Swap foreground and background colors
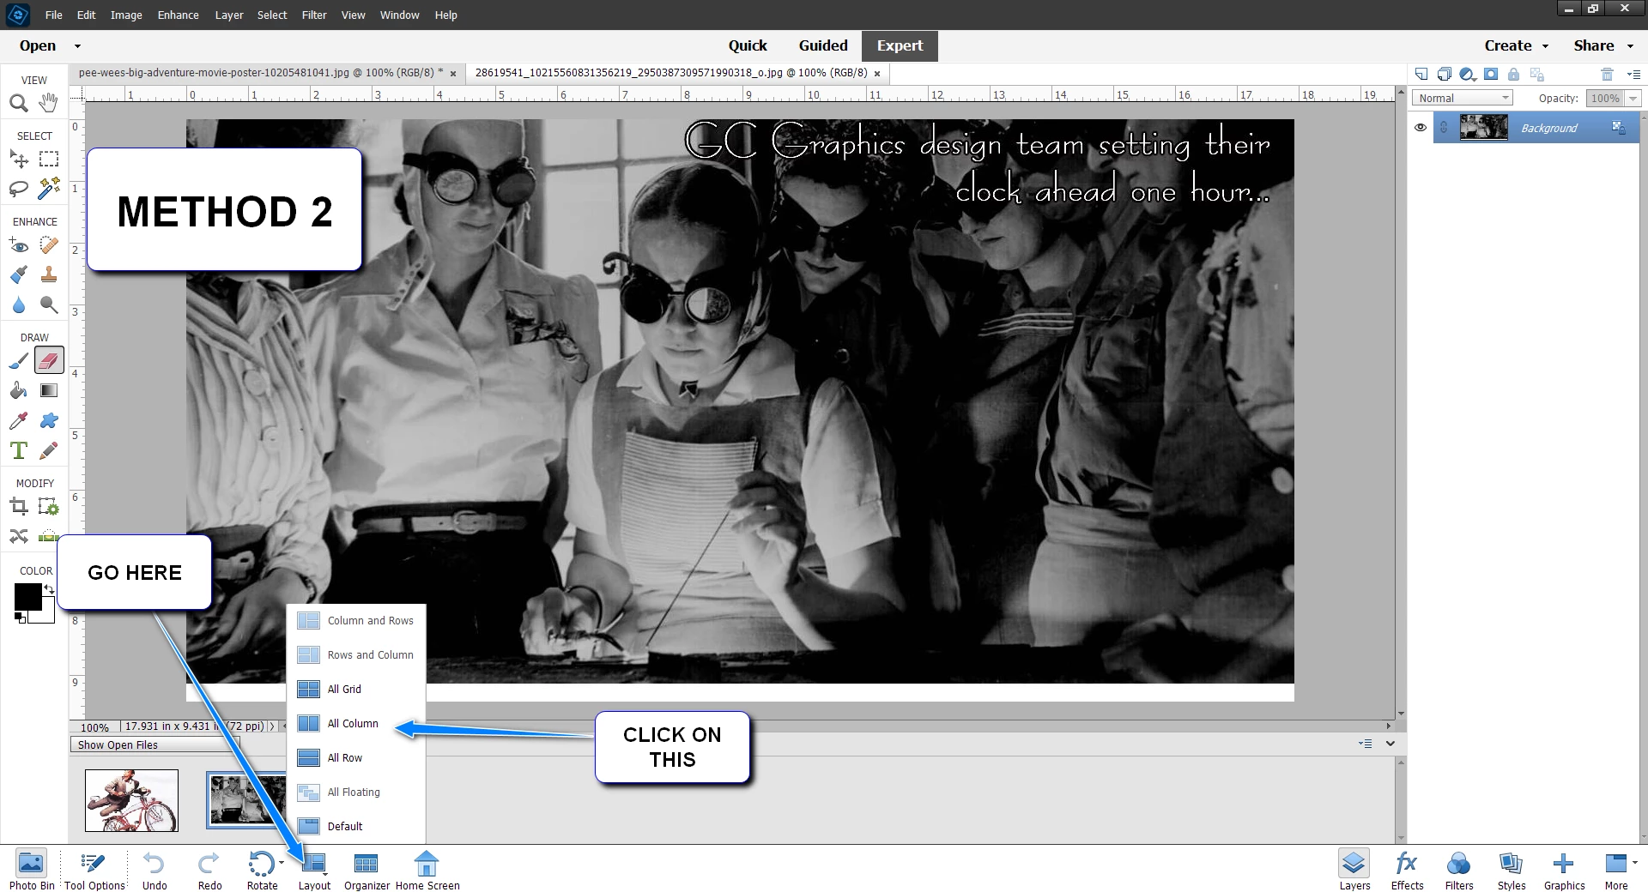The width and height of the screenshot is (1648, 892). (x=49, y=589)
